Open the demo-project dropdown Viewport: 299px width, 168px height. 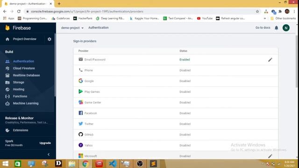point(72,28)
